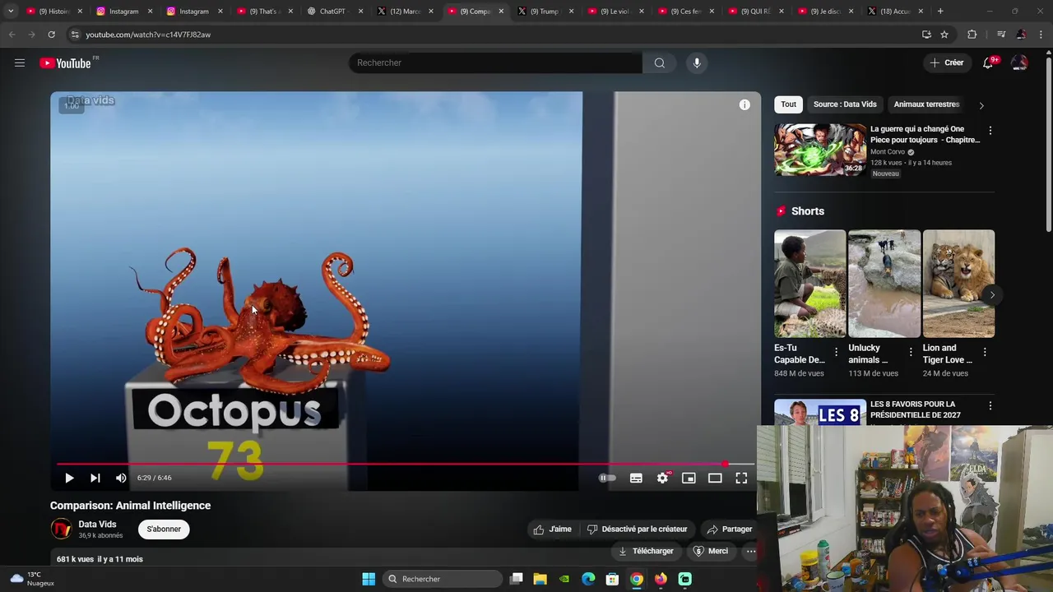
Task: Click the YouTube search magnifier button
Action: tap(660, 62)
